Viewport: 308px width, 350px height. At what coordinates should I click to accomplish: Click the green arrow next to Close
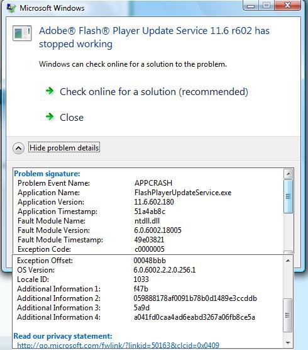tap(50, 116)
